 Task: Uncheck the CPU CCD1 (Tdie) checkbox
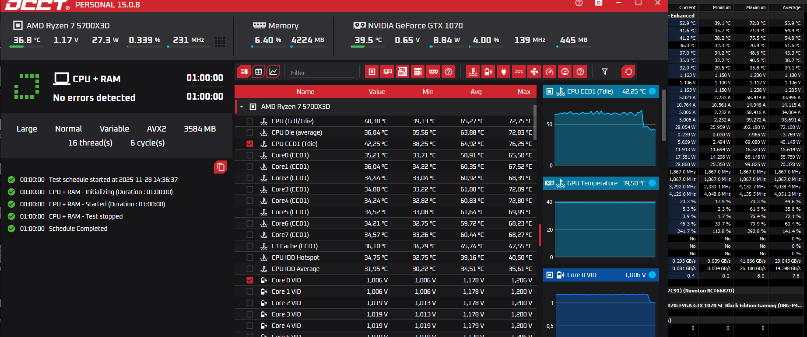tap(250, 144)
